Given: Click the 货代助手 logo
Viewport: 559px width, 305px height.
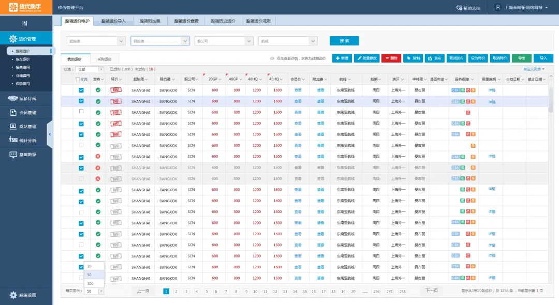Looking at the screenshot, I should (x=26, y=7).
